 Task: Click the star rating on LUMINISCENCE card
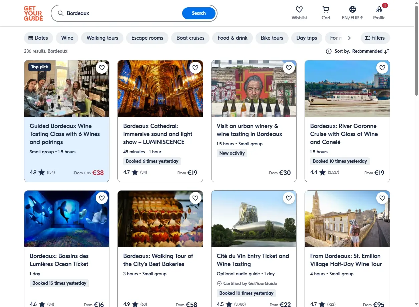tap(135, 172)
